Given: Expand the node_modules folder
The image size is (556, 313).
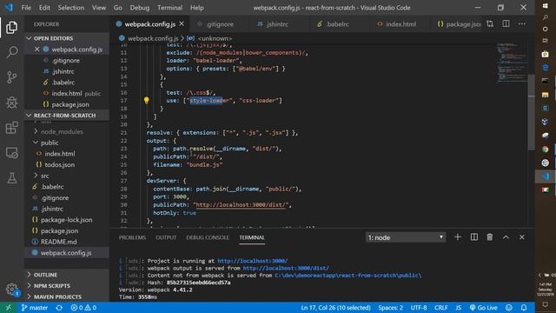Looking at the screenshot, I should [x=67, y=131].
